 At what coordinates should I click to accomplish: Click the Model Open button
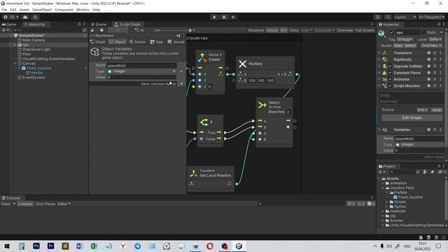tap(398, 45)
